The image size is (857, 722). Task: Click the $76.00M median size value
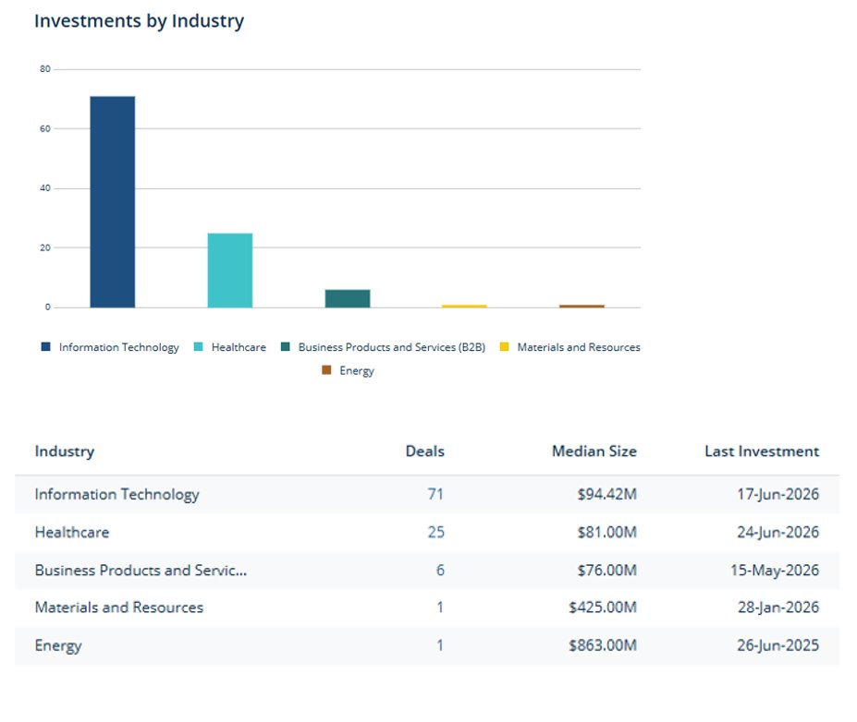pyautogui.click(x=607, y=571)
